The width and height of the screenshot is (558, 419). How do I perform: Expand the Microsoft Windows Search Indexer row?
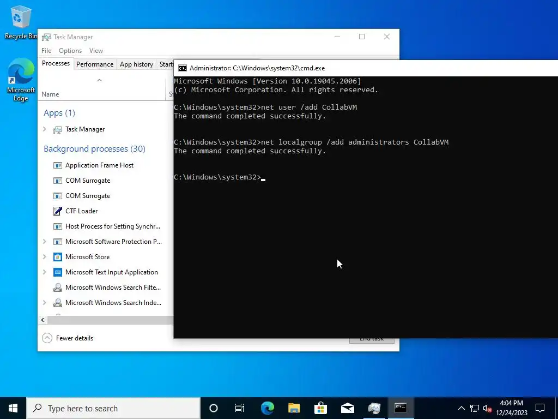[x=45, y=303]
